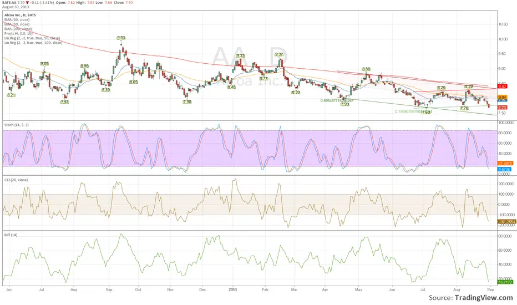Click the 0.5994577 regression value text
Image resolution: width=517 pixels, height=305 pixels.
pyautogui.click(x=337, y=100)
